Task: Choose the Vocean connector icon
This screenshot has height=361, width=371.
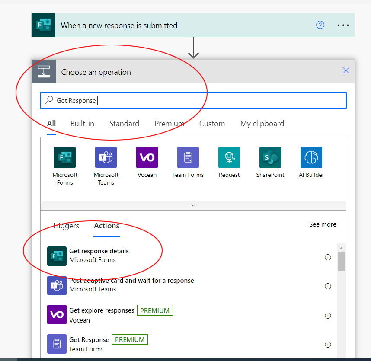Action: click(x=147, y=157)
